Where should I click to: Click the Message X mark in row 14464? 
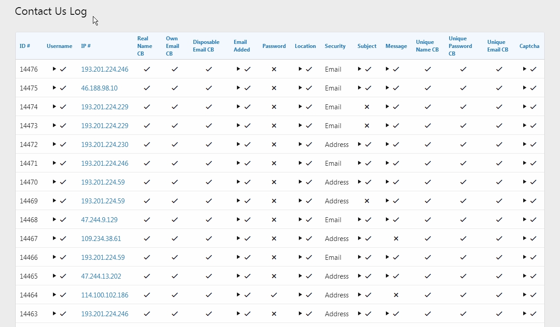(x=396, y=295)
